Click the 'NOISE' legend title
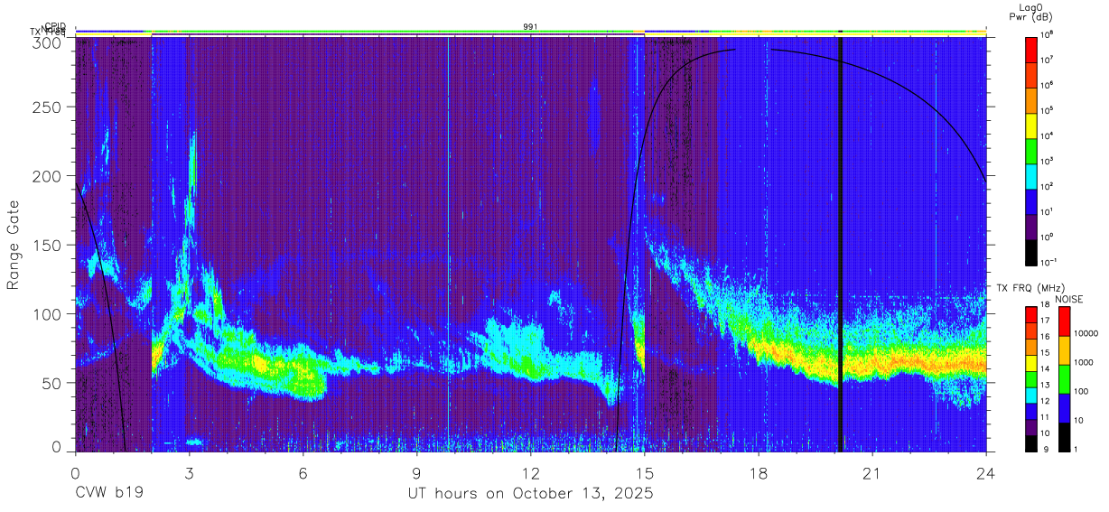The height and width of the screenshot is (512, 1109). point(1067,299)
